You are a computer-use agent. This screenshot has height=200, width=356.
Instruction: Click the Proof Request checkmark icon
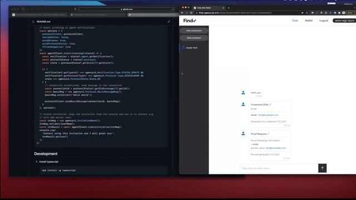point(268,134)
